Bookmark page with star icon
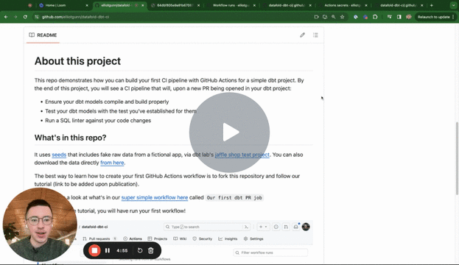This screenshot has width=459, height=265. (x=342, y=17)
